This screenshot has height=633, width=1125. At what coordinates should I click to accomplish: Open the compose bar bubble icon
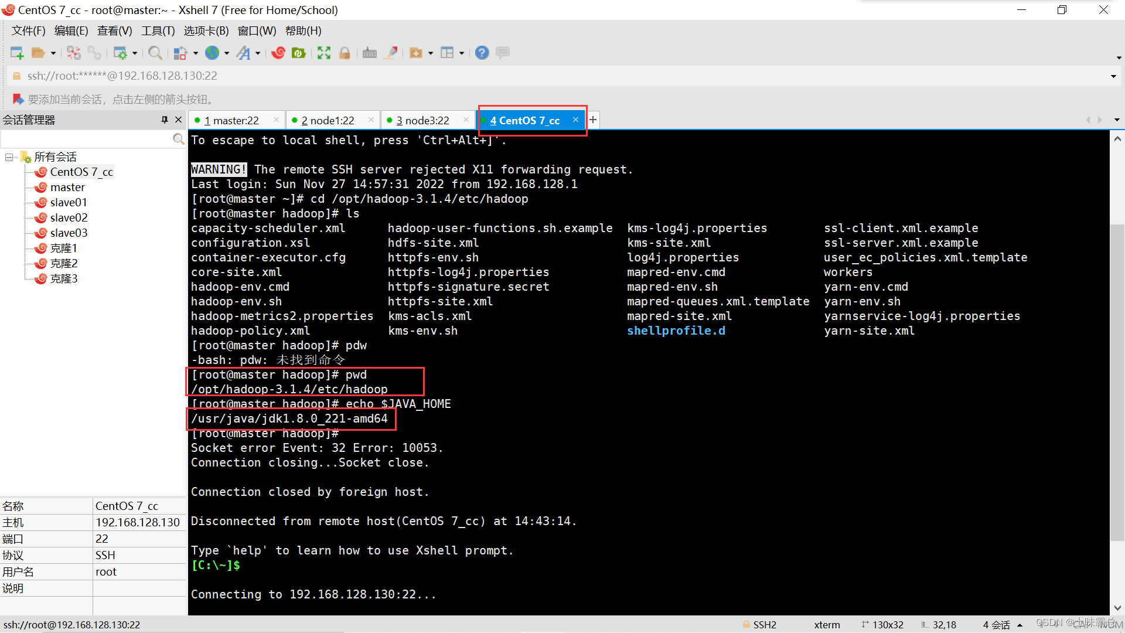tap(503, 53)
